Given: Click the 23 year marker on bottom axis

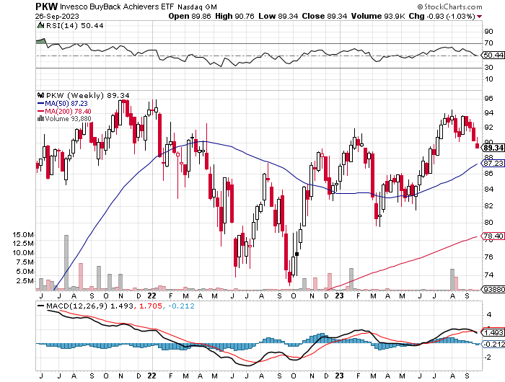Looking at the screenshot, I should click(x=340, y=376).
